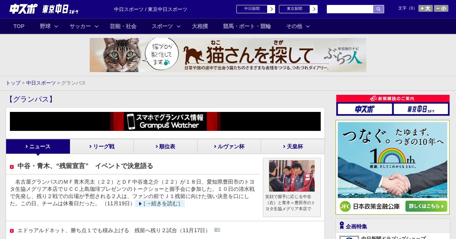The image size is (456, 239).
Task: Click red bullet icon beside 中谷・青木 headline
Action: 12,167
